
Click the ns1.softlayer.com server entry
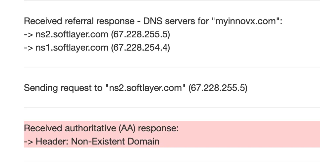click(72, 48)
